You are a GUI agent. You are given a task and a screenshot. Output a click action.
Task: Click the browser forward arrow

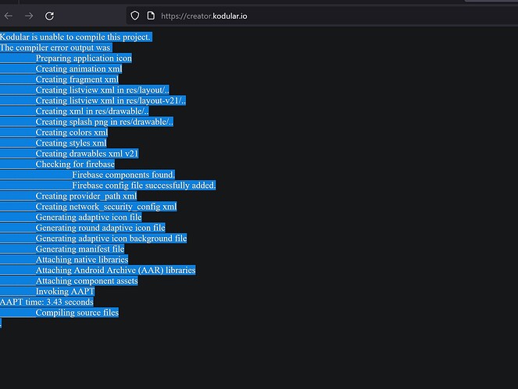[29, 16]
